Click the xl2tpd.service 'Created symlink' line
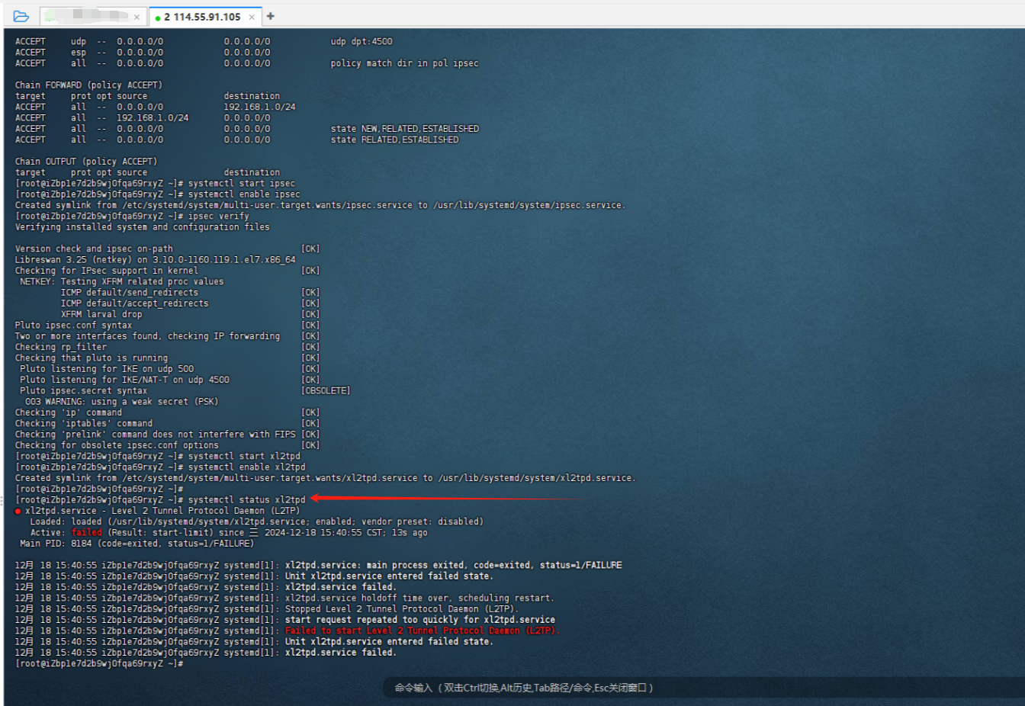Viewport: 1025px width, 706px height. coord(326,478)
